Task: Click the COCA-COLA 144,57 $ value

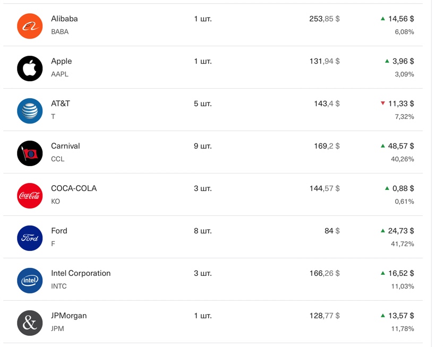Action: (x=325, y=188)
